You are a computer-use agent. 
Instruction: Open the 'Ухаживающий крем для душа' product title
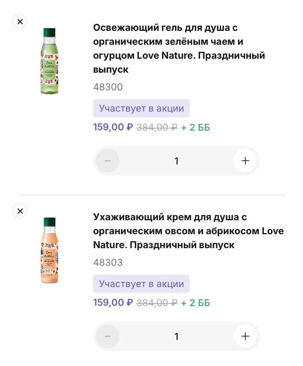coord(188,231)
